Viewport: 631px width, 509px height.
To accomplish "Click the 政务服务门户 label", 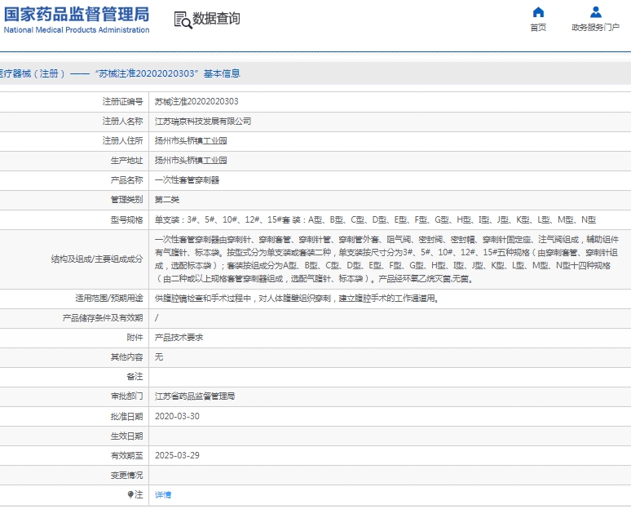I will coord(596,28).
